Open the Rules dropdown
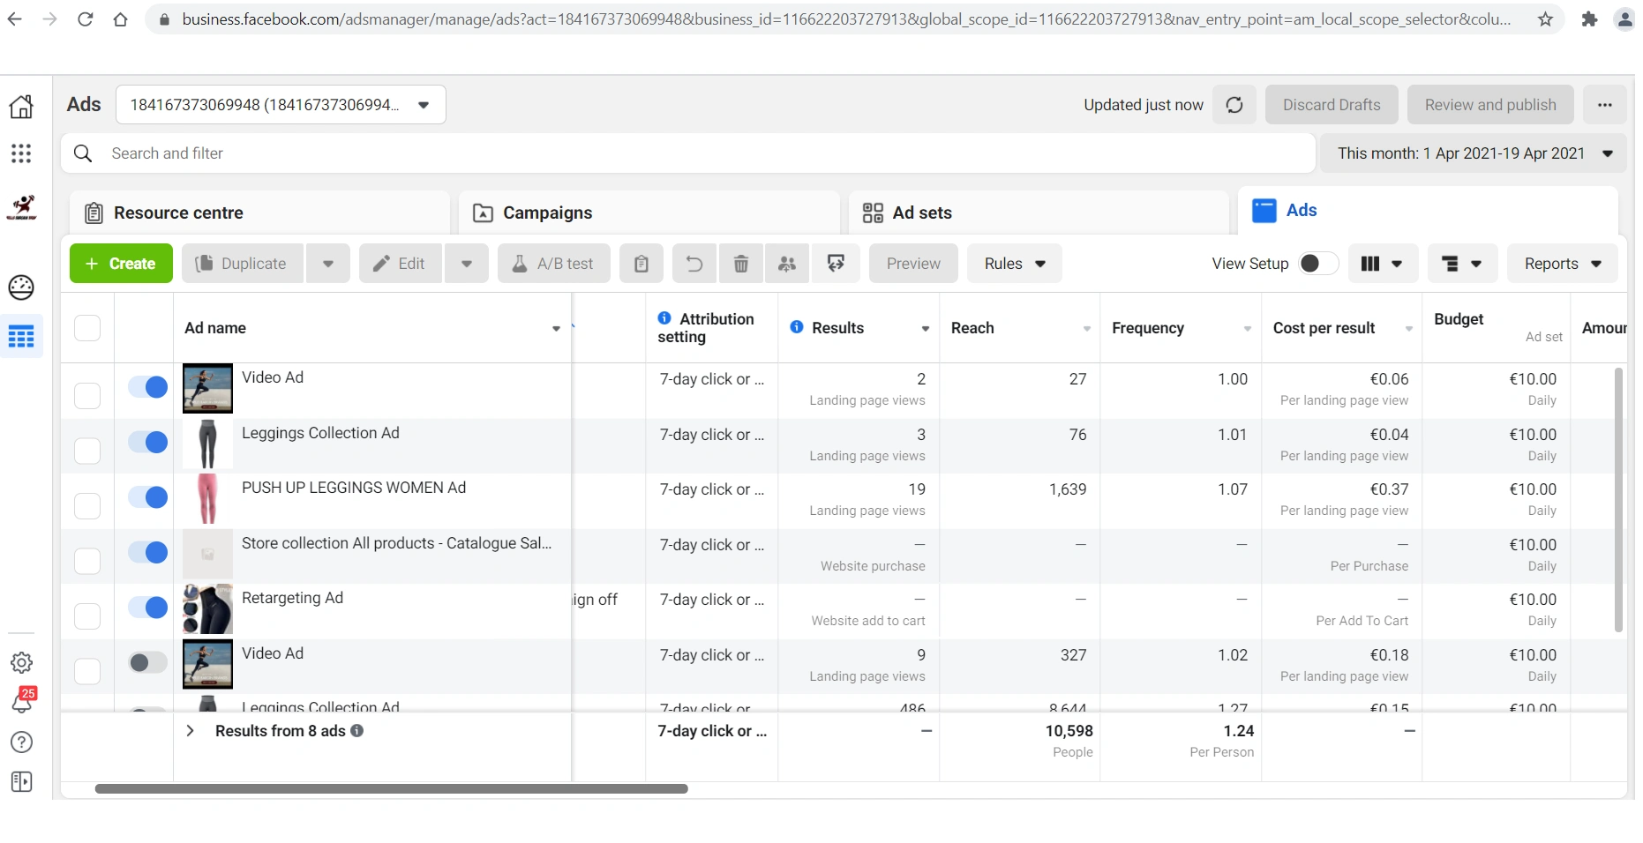 (x=1015, y=264)
